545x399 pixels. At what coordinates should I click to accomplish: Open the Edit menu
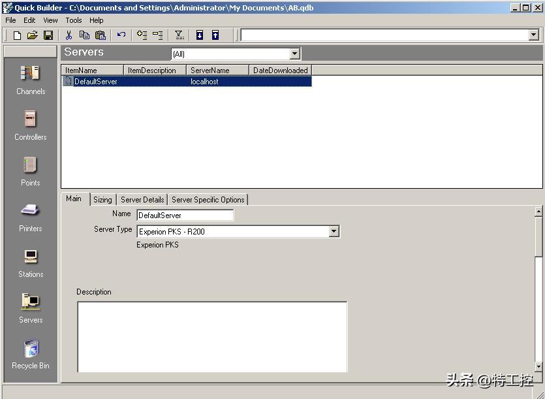click(x=29, y=20)
